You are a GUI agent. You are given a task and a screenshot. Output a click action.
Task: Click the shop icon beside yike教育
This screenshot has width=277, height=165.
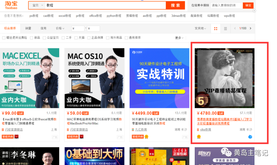[198, 129]
